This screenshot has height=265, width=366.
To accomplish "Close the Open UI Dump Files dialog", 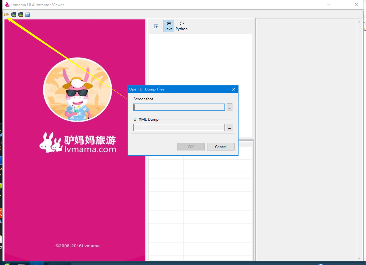I will pos(234,89).
